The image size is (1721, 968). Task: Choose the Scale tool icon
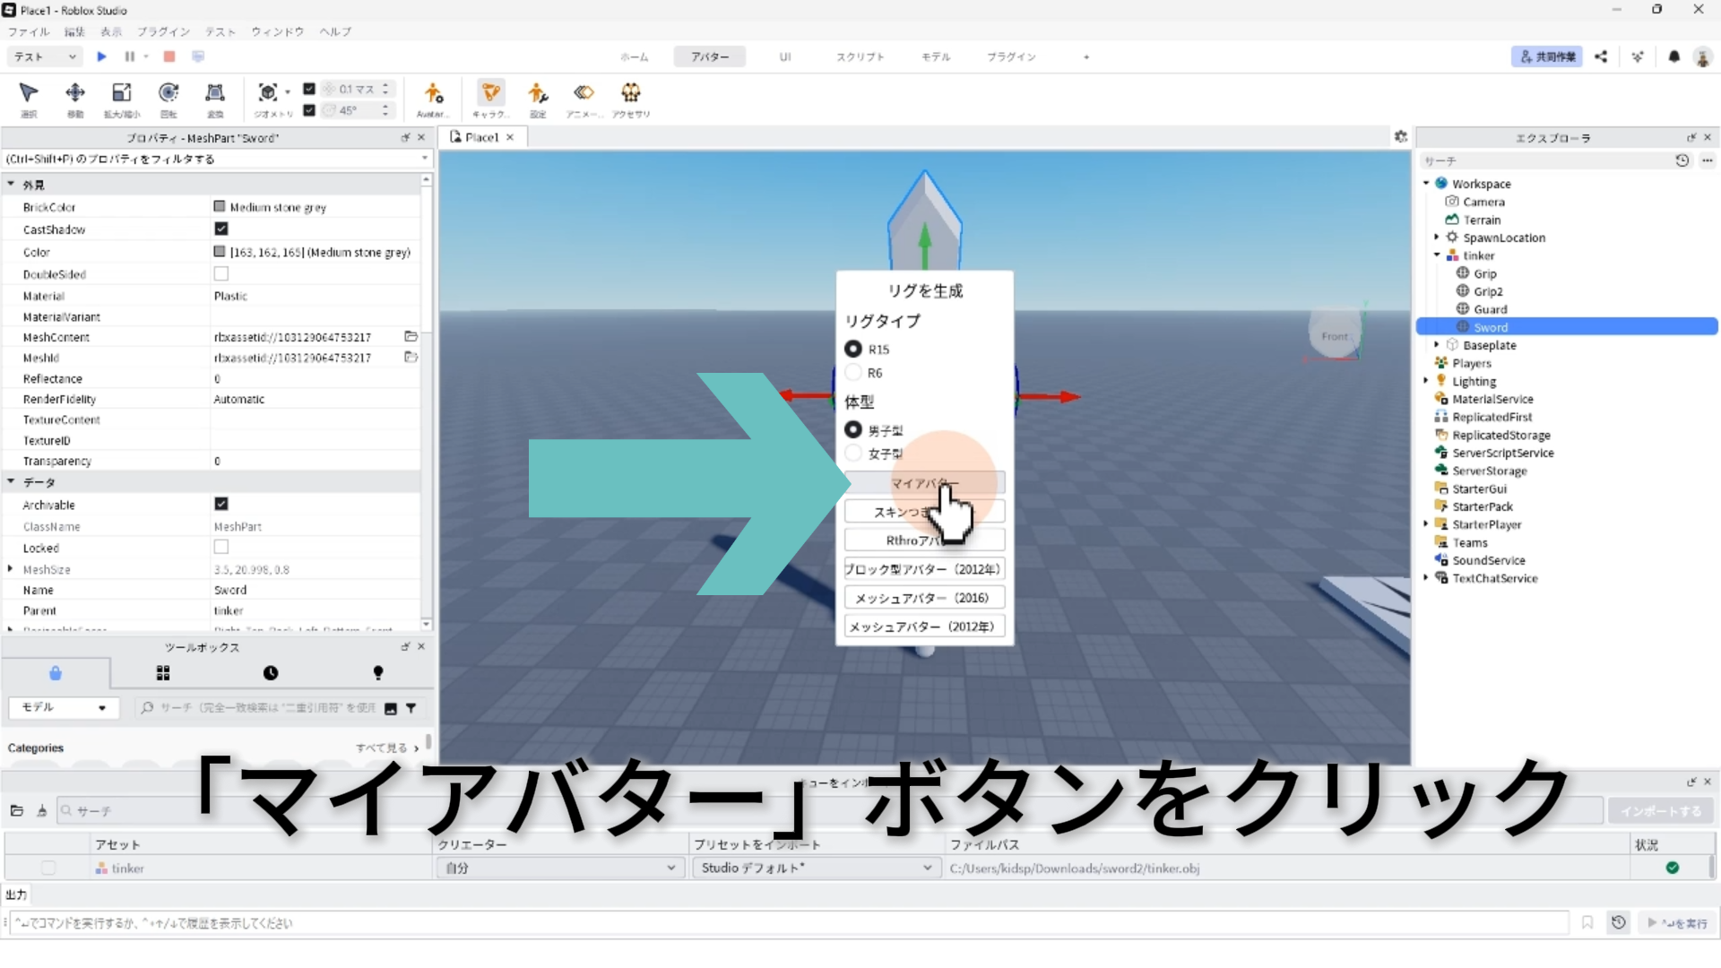122,93
